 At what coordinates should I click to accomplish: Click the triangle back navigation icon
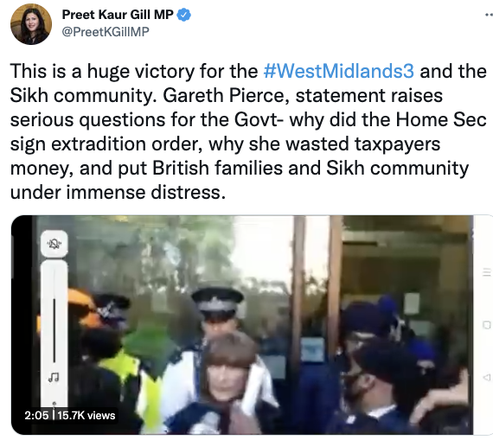click(x=486, y=377)
